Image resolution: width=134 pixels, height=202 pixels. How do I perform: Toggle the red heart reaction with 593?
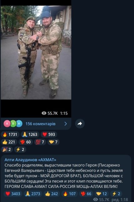(x=49, y=134)
